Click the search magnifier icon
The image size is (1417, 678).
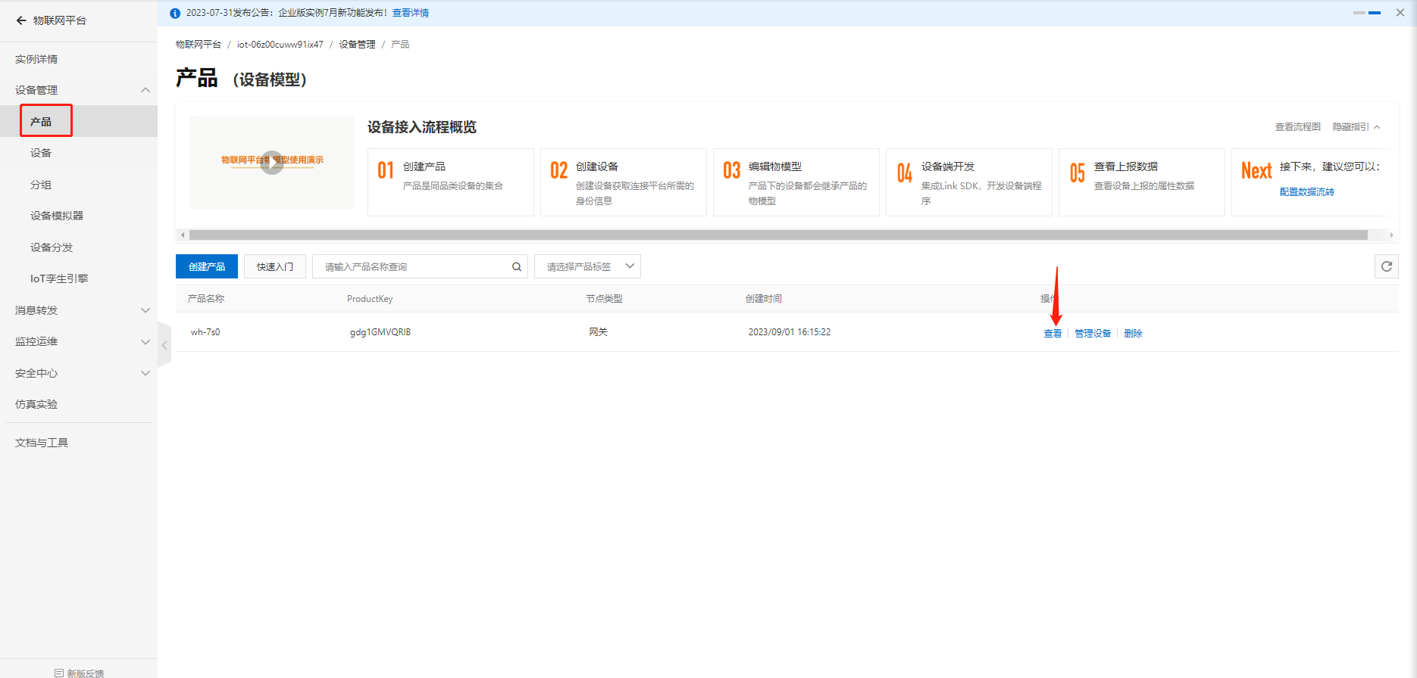click(517, 266)
